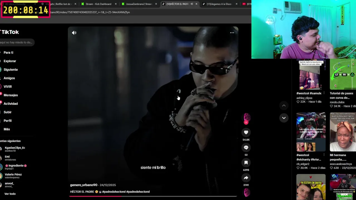Screen dimensions: 356x200
Task: Open cb_edgar2 author link
Action: 303,164
